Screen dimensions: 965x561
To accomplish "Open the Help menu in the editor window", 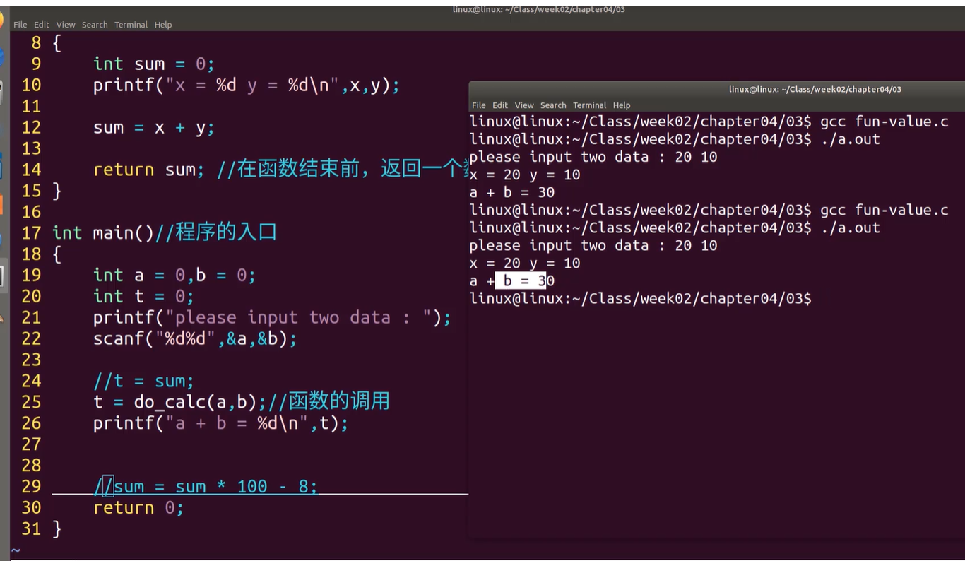I will [x=163, y=25].
